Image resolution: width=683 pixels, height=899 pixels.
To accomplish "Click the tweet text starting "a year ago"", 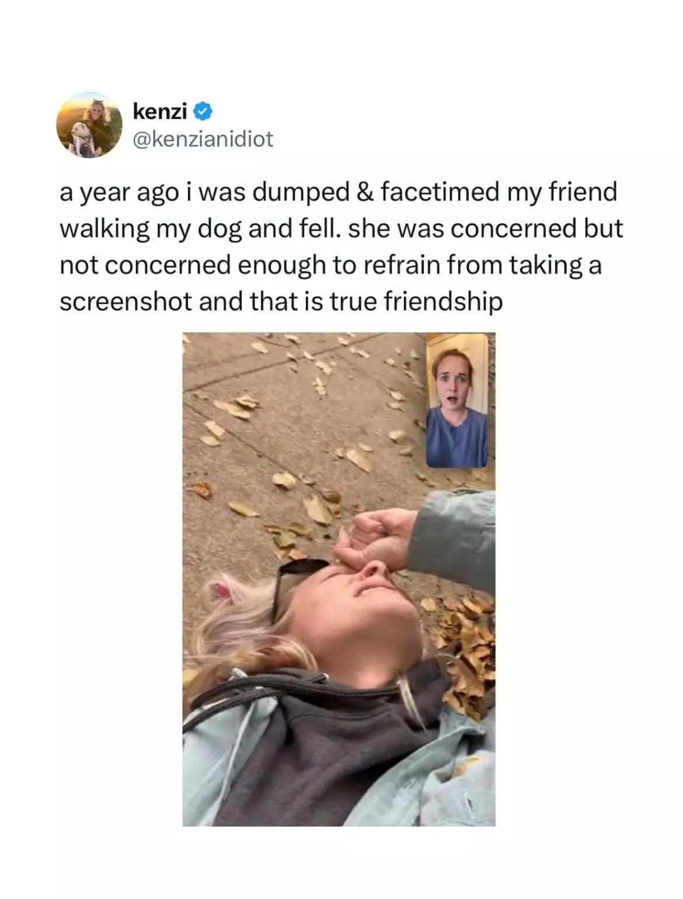I will (x=341, y=247).
